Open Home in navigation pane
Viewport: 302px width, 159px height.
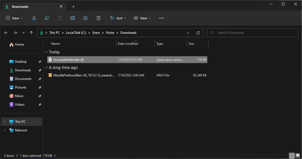click(17, 45)
